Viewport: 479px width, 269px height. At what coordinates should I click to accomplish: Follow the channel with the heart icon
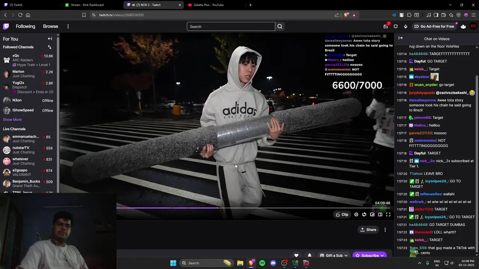[x=296, y=256]
